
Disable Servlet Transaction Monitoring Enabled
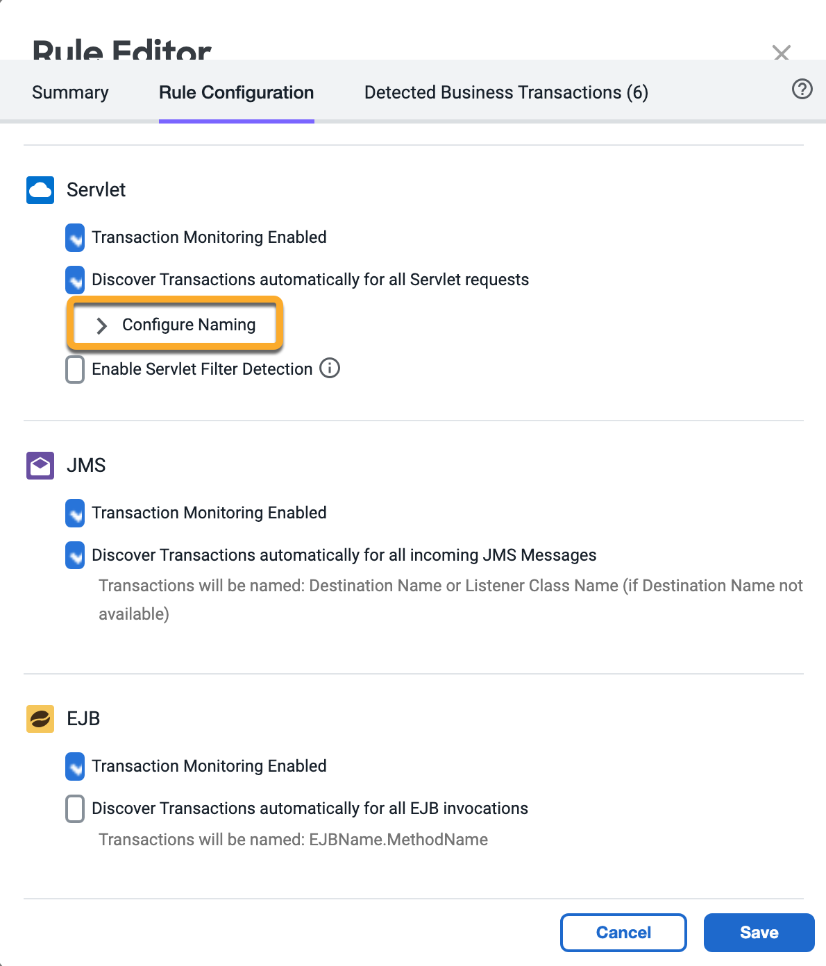(x=75, y=237)
